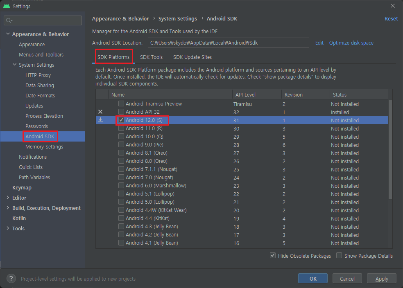Click the Reset link

point(391,19)
